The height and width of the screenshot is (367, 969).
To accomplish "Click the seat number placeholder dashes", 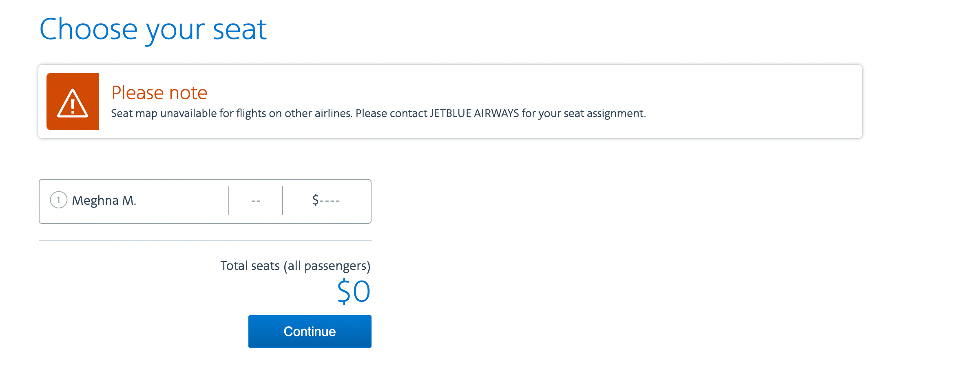I will pyautogui.click(x=256, y=201).
